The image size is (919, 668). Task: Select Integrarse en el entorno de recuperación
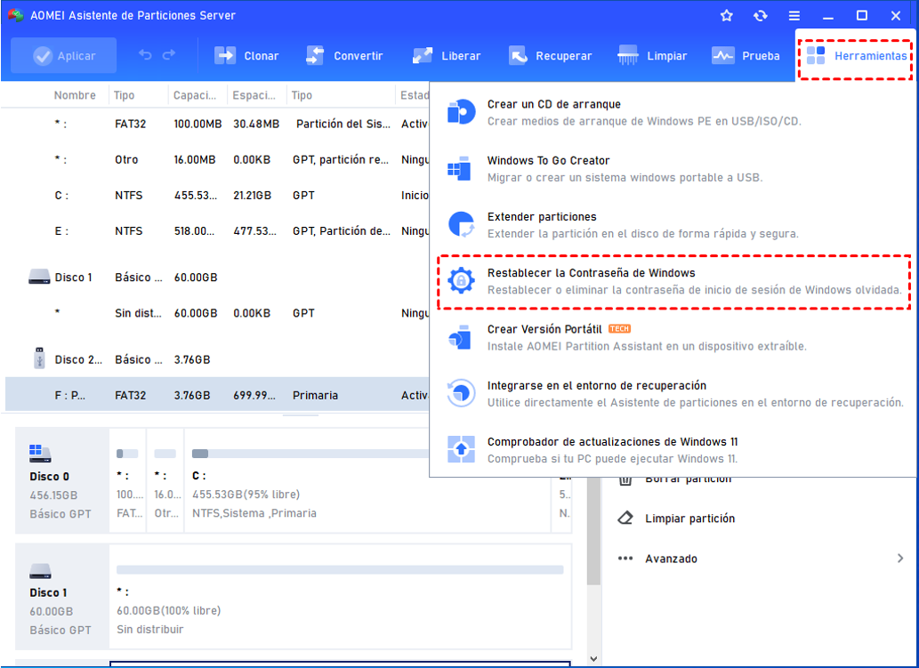click(673, 394)
